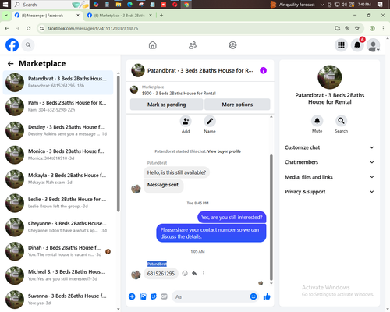Screen dimensions: 390x312
Task: Reload the page with refresh icon
Action: 29,28
